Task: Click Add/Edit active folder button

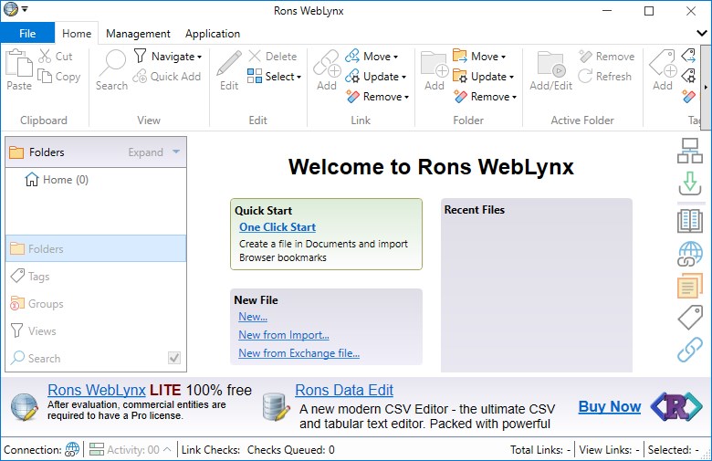Action: pyautogui.click(x=550, y=69)
